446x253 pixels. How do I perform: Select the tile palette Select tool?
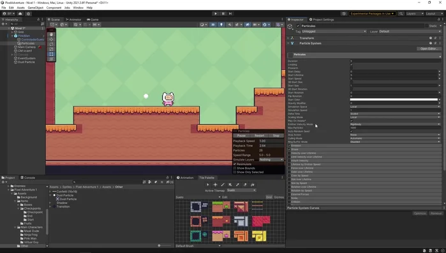tap(207, 185)
